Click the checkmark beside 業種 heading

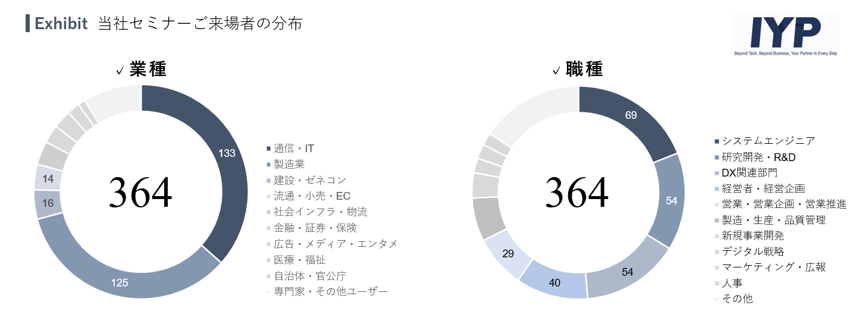(120, 71)
